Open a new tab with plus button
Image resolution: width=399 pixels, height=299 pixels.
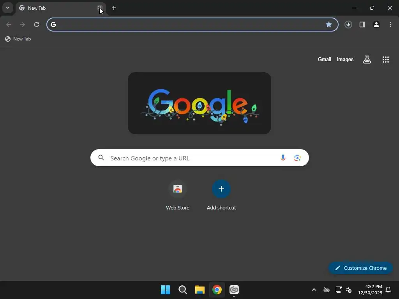114,8
